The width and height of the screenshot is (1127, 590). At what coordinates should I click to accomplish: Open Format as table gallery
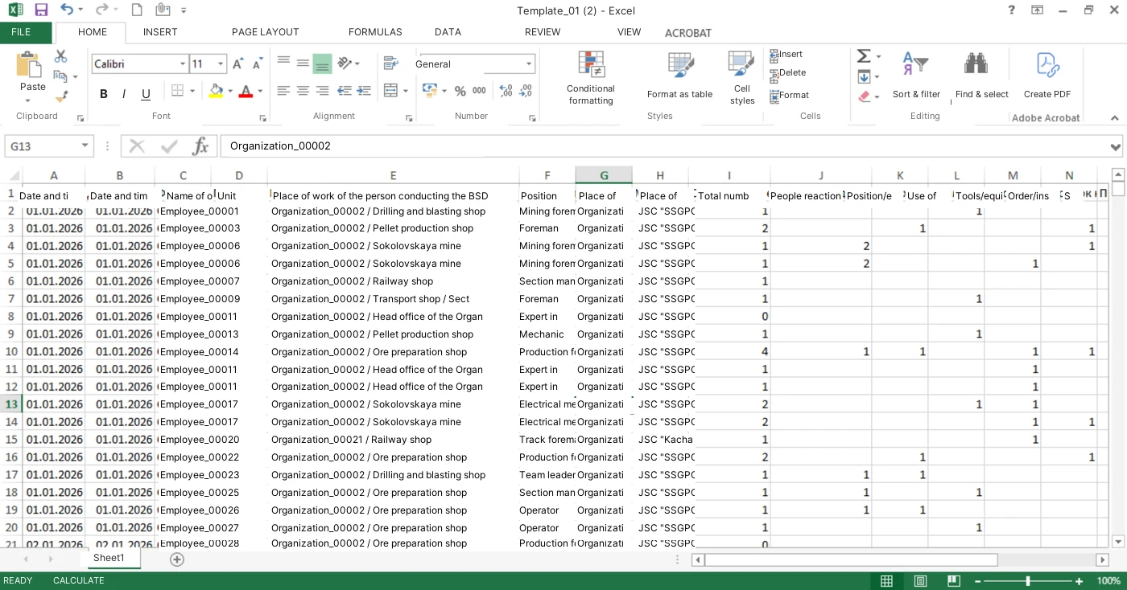(679, 76)
